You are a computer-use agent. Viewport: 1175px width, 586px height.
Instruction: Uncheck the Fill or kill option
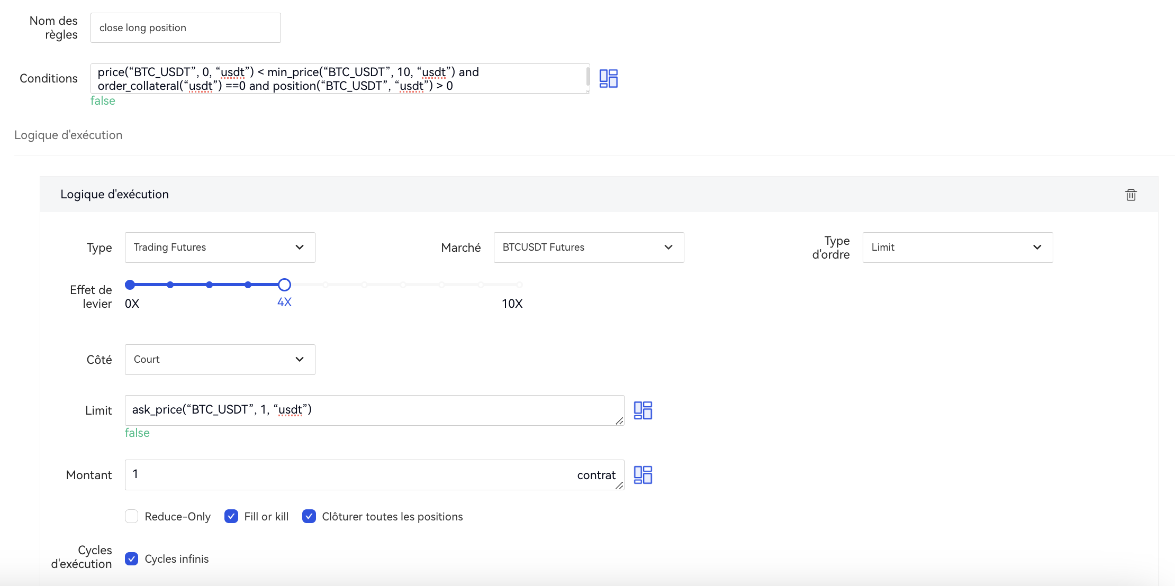click(x=231, y=516)
